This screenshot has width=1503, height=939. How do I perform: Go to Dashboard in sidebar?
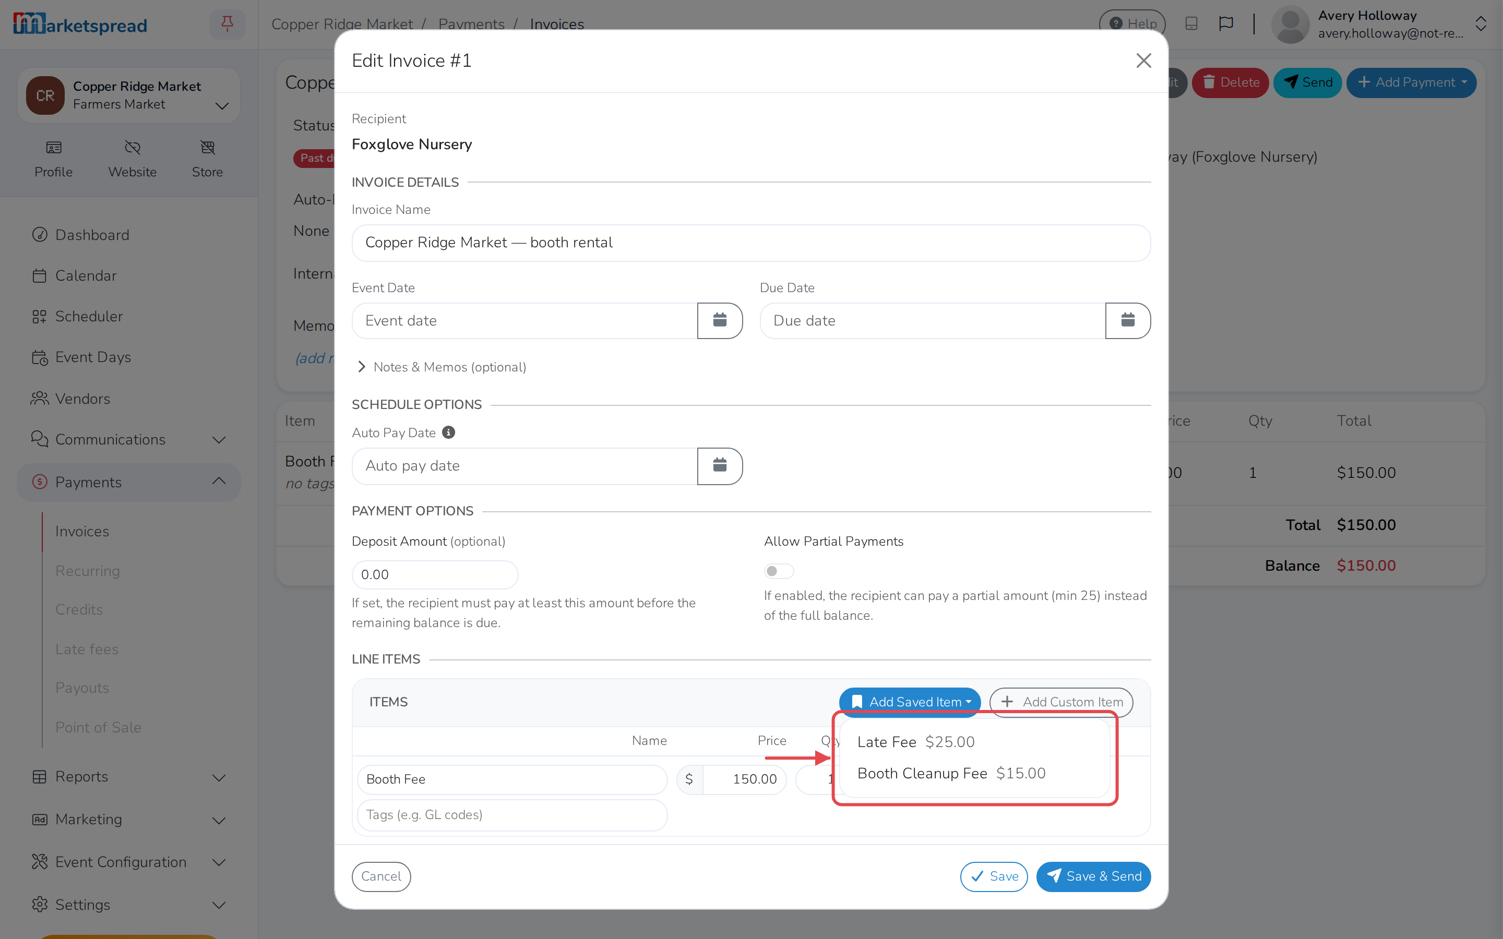point(129,235)
